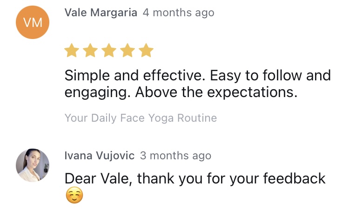Open Your Daily Face Yoga Routine link

click(x=141, y=118)
